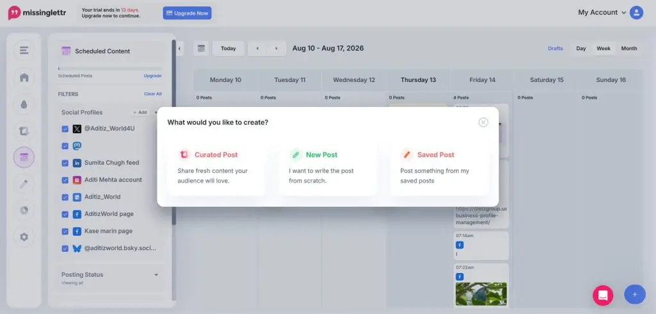Click the Scheduled Content calendar icon
Image resolution: width=656 pixels, height=314 pixels.
tap(66, 51)
